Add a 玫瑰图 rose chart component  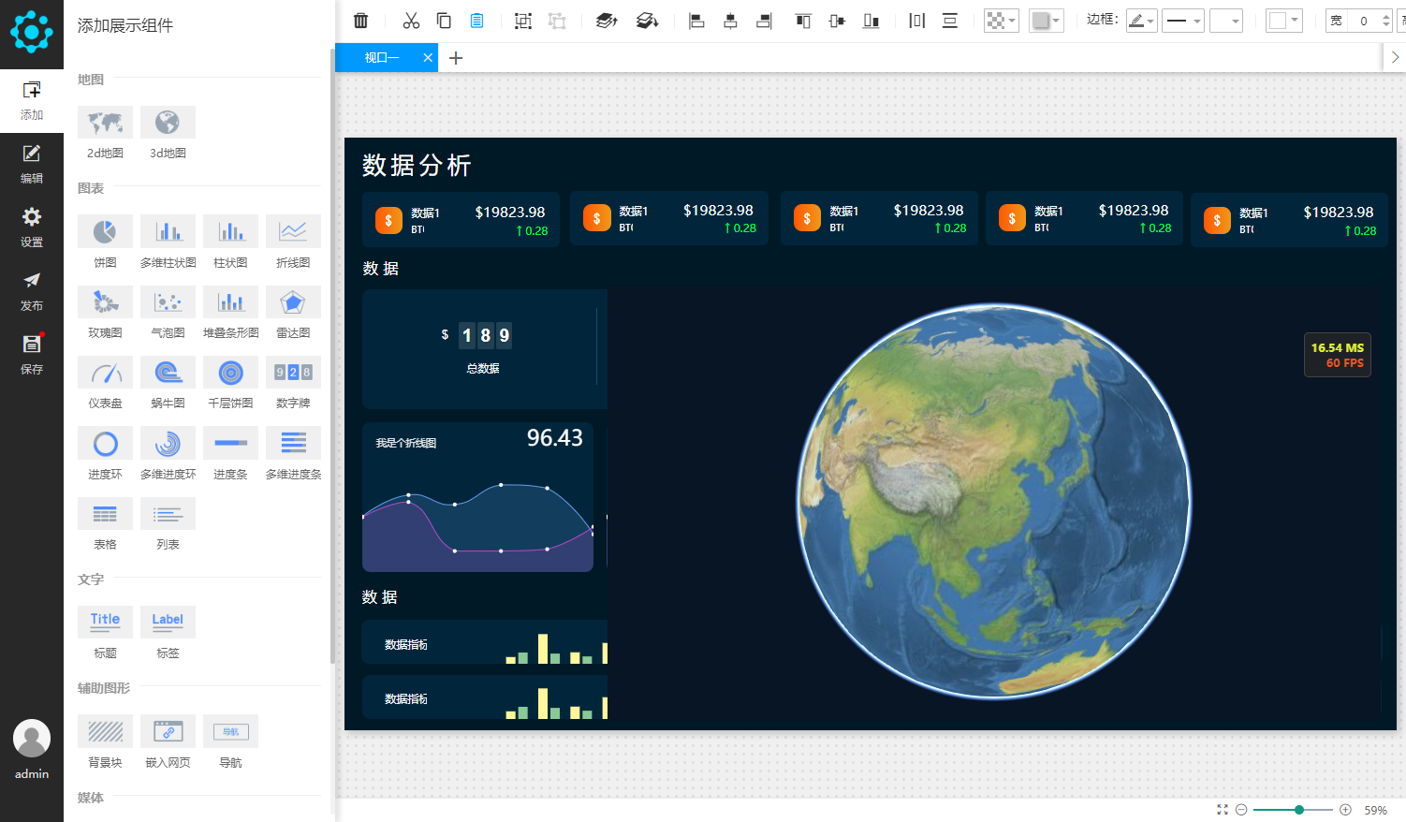click(105, 313)
